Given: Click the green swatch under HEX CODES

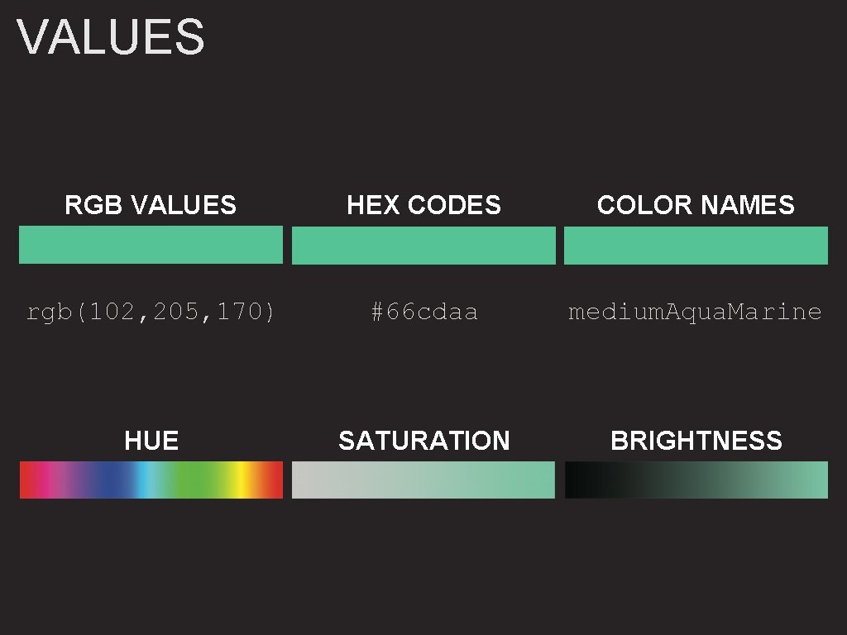Looking at the screenshot, I should click(x=423, y=246).
